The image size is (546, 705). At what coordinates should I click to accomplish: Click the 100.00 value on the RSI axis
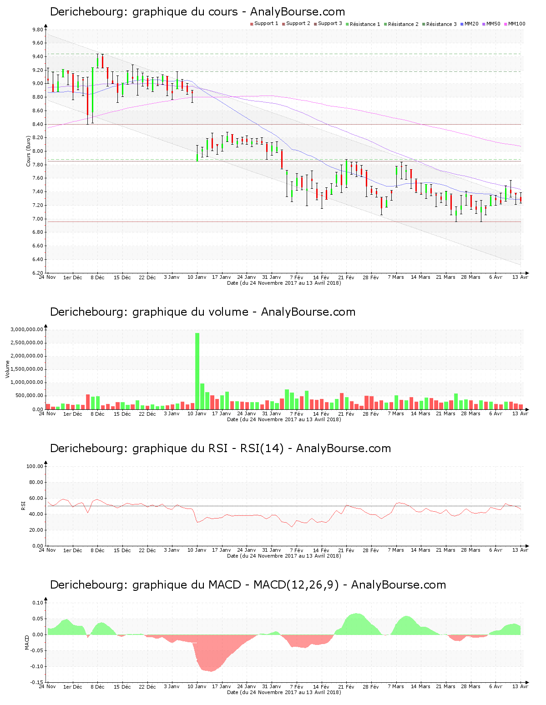point(35,466)
